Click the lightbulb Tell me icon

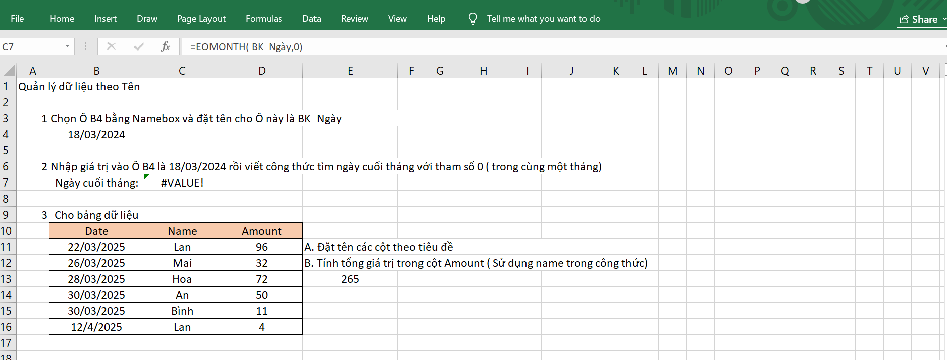point(473,19)
